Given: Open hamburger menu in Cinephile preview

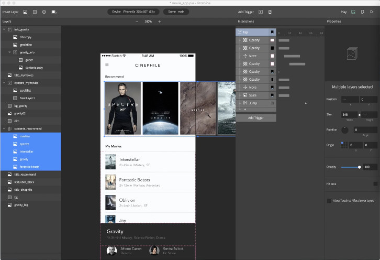Looking at the screenshot, I should point(107,65).
